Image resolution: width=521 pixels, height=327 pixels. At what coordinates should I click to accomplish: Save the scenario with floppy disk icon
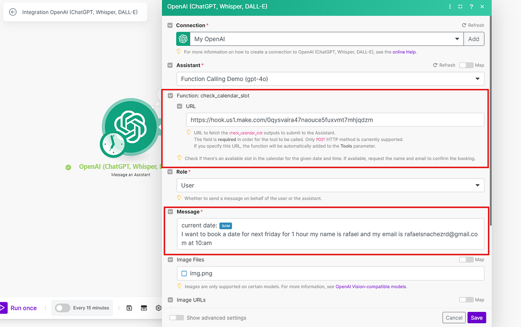point(129,308)
